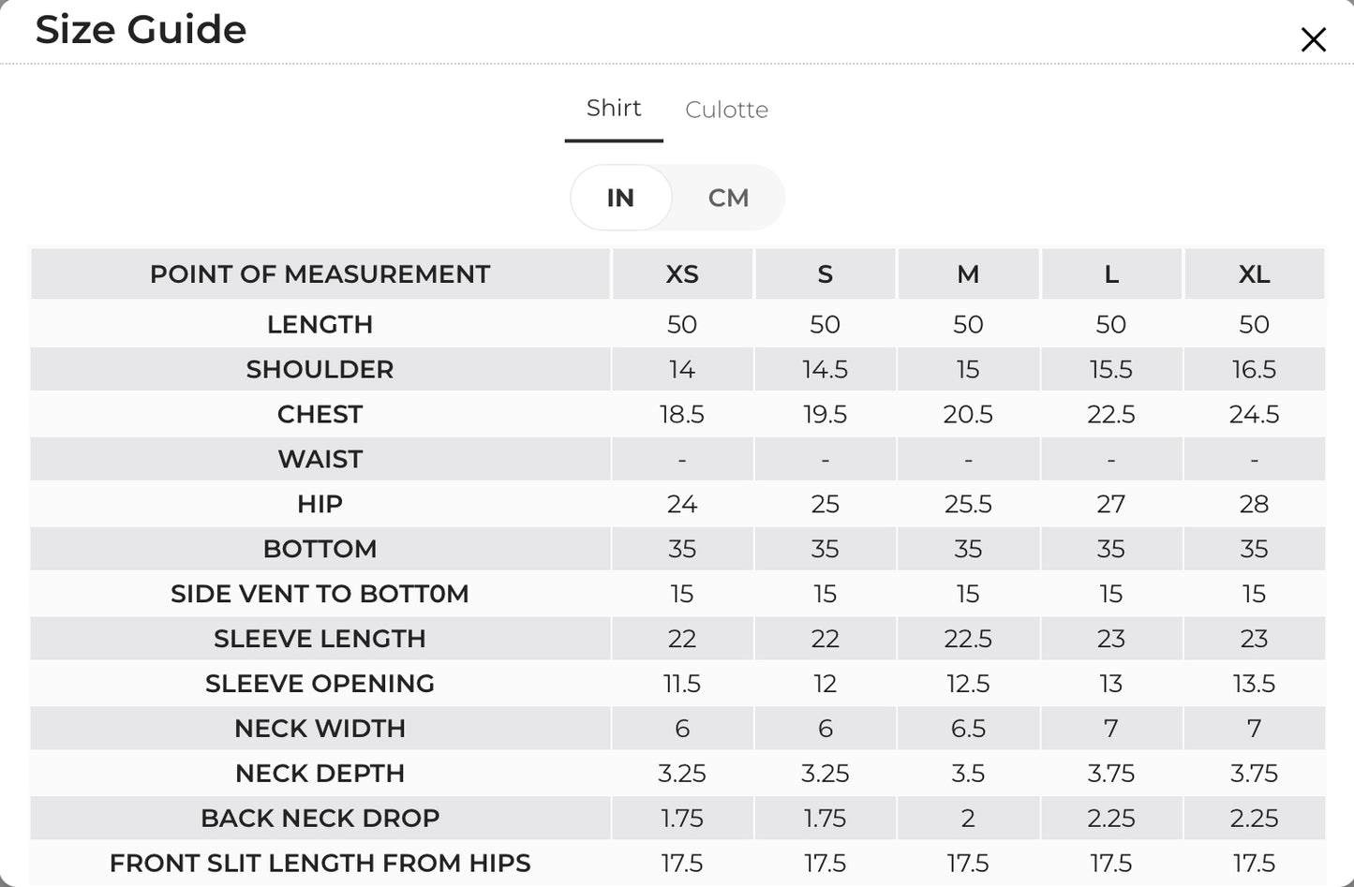Click the SHOULDER value 16.5 for XL
Screen dimensions: 1354x887
click(1254, 369)
